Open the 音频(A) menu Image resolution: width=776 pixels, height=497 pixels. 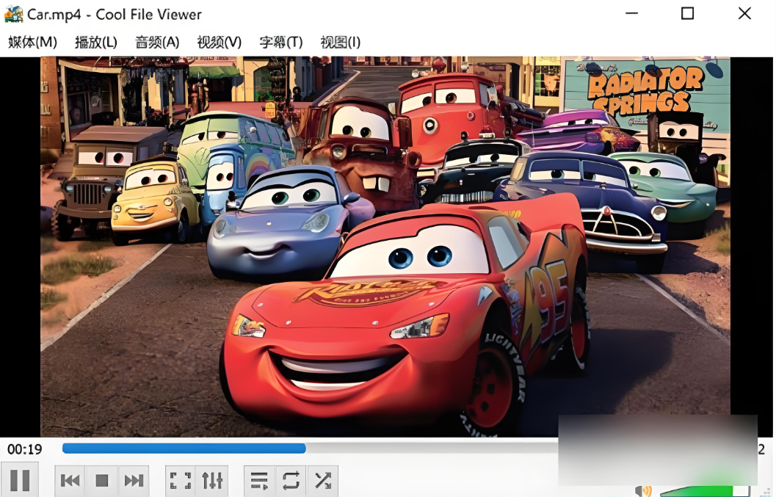(x=157, y=42)
